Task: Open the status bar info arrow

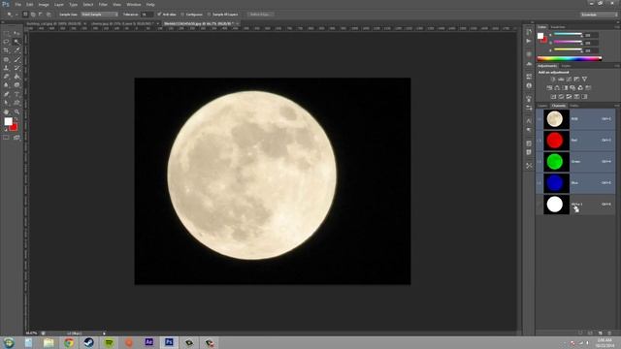Action: coord(104,333)
